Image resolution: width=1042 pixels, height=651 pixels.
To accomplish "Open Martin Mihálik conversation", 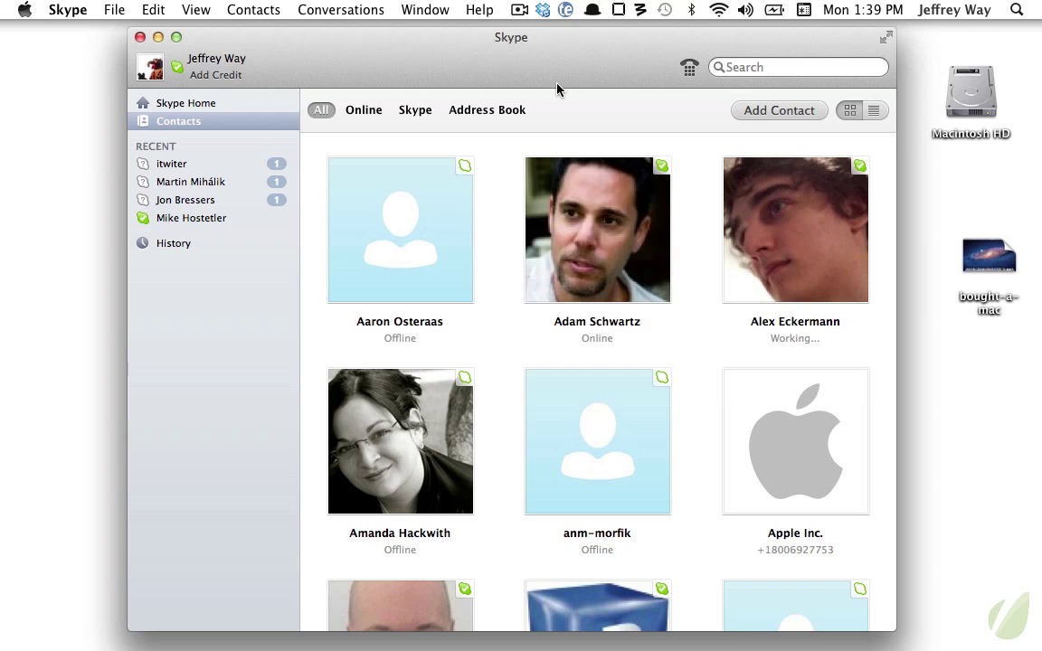I will [213, 182].
